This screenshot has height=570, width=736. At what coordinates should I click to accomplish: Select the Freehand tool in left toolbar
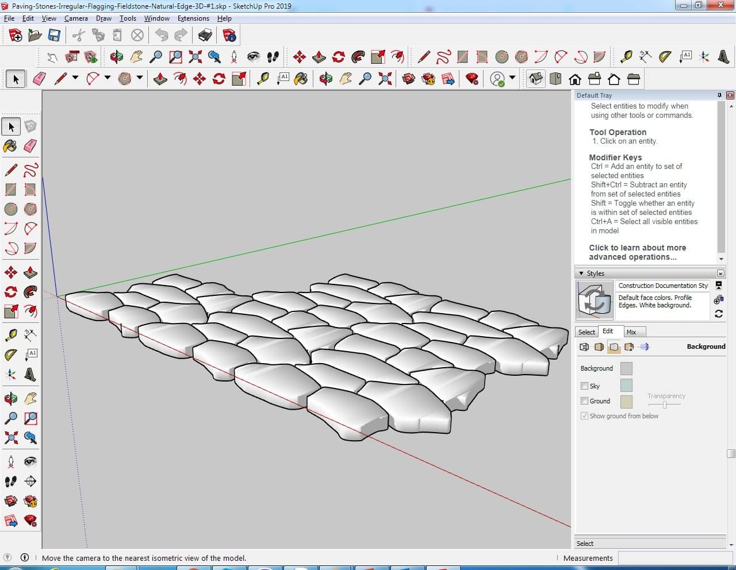coord(30,170)
